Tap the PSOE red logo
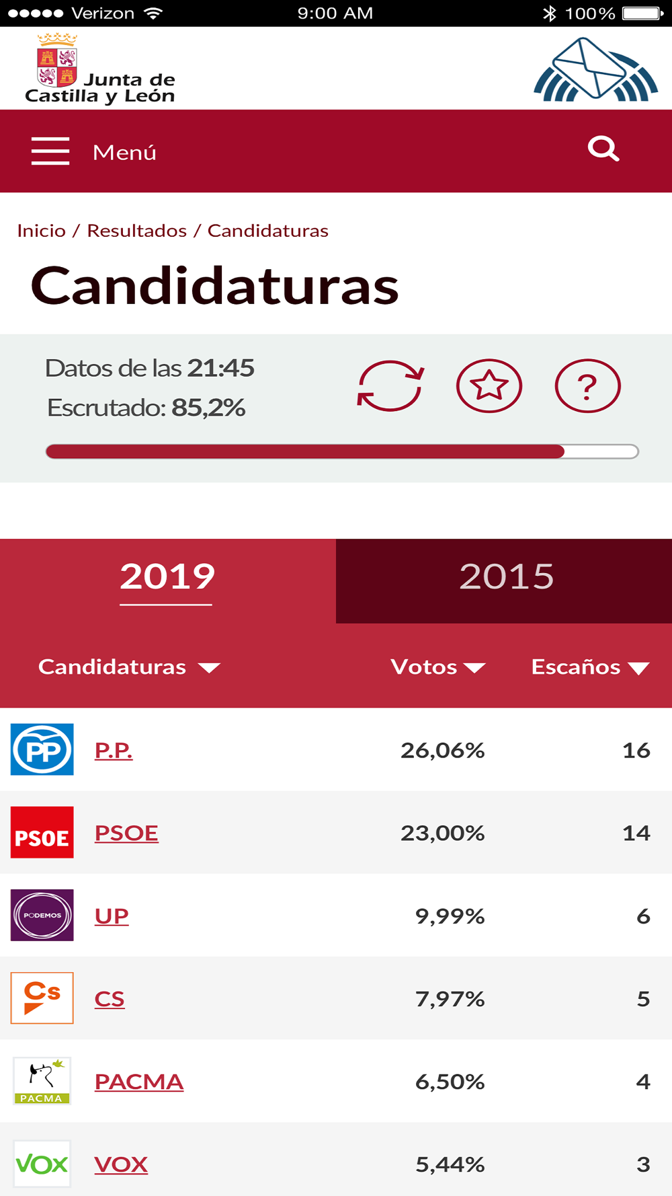Screen dimensions: 672x1196 (x=42, y=832)
